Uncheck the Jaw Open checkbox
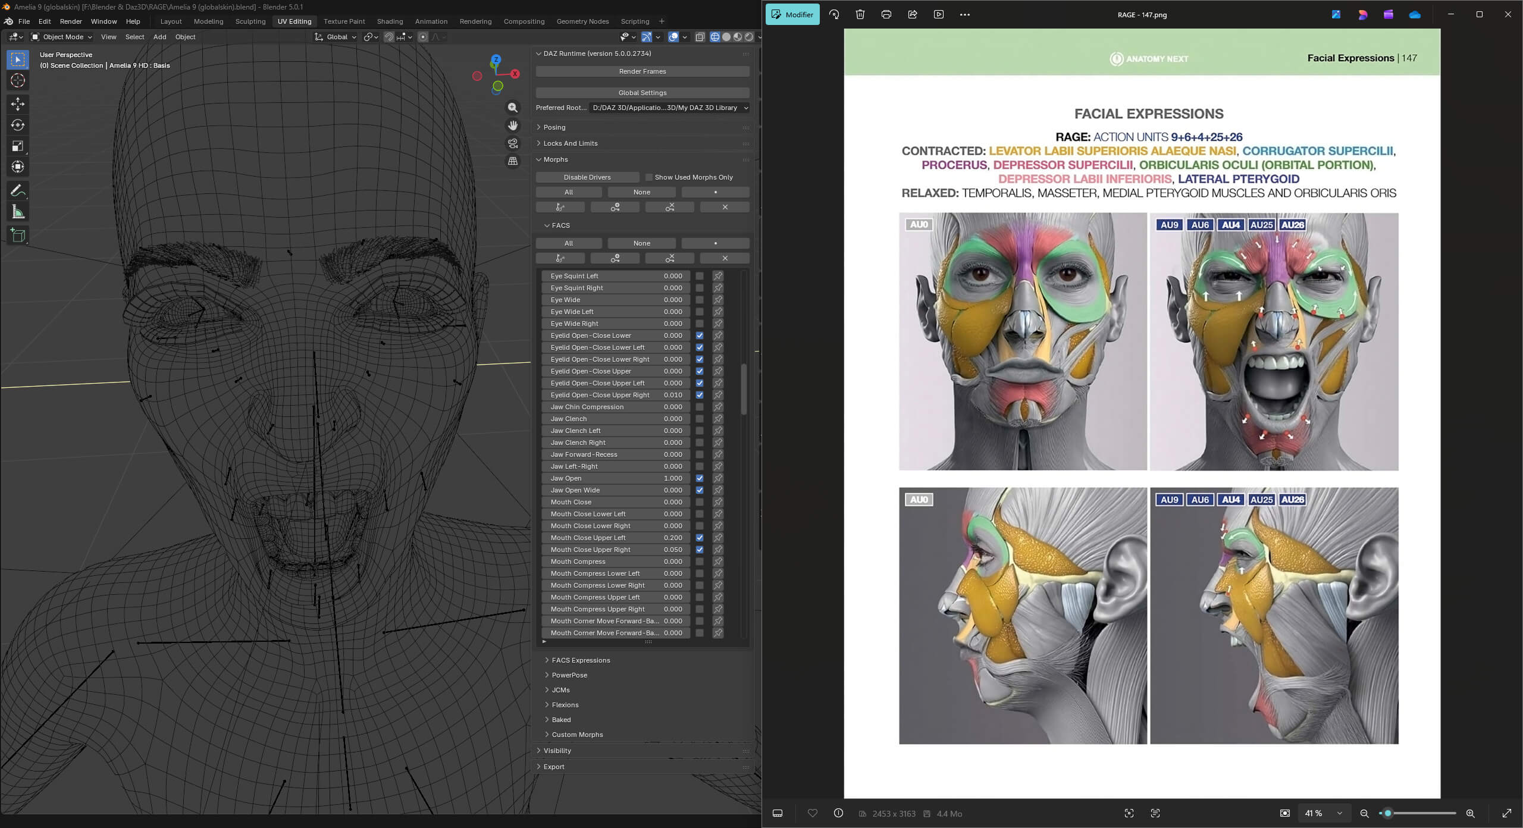Viewport: 1523px width, 828px height. (x=700, y=478)
